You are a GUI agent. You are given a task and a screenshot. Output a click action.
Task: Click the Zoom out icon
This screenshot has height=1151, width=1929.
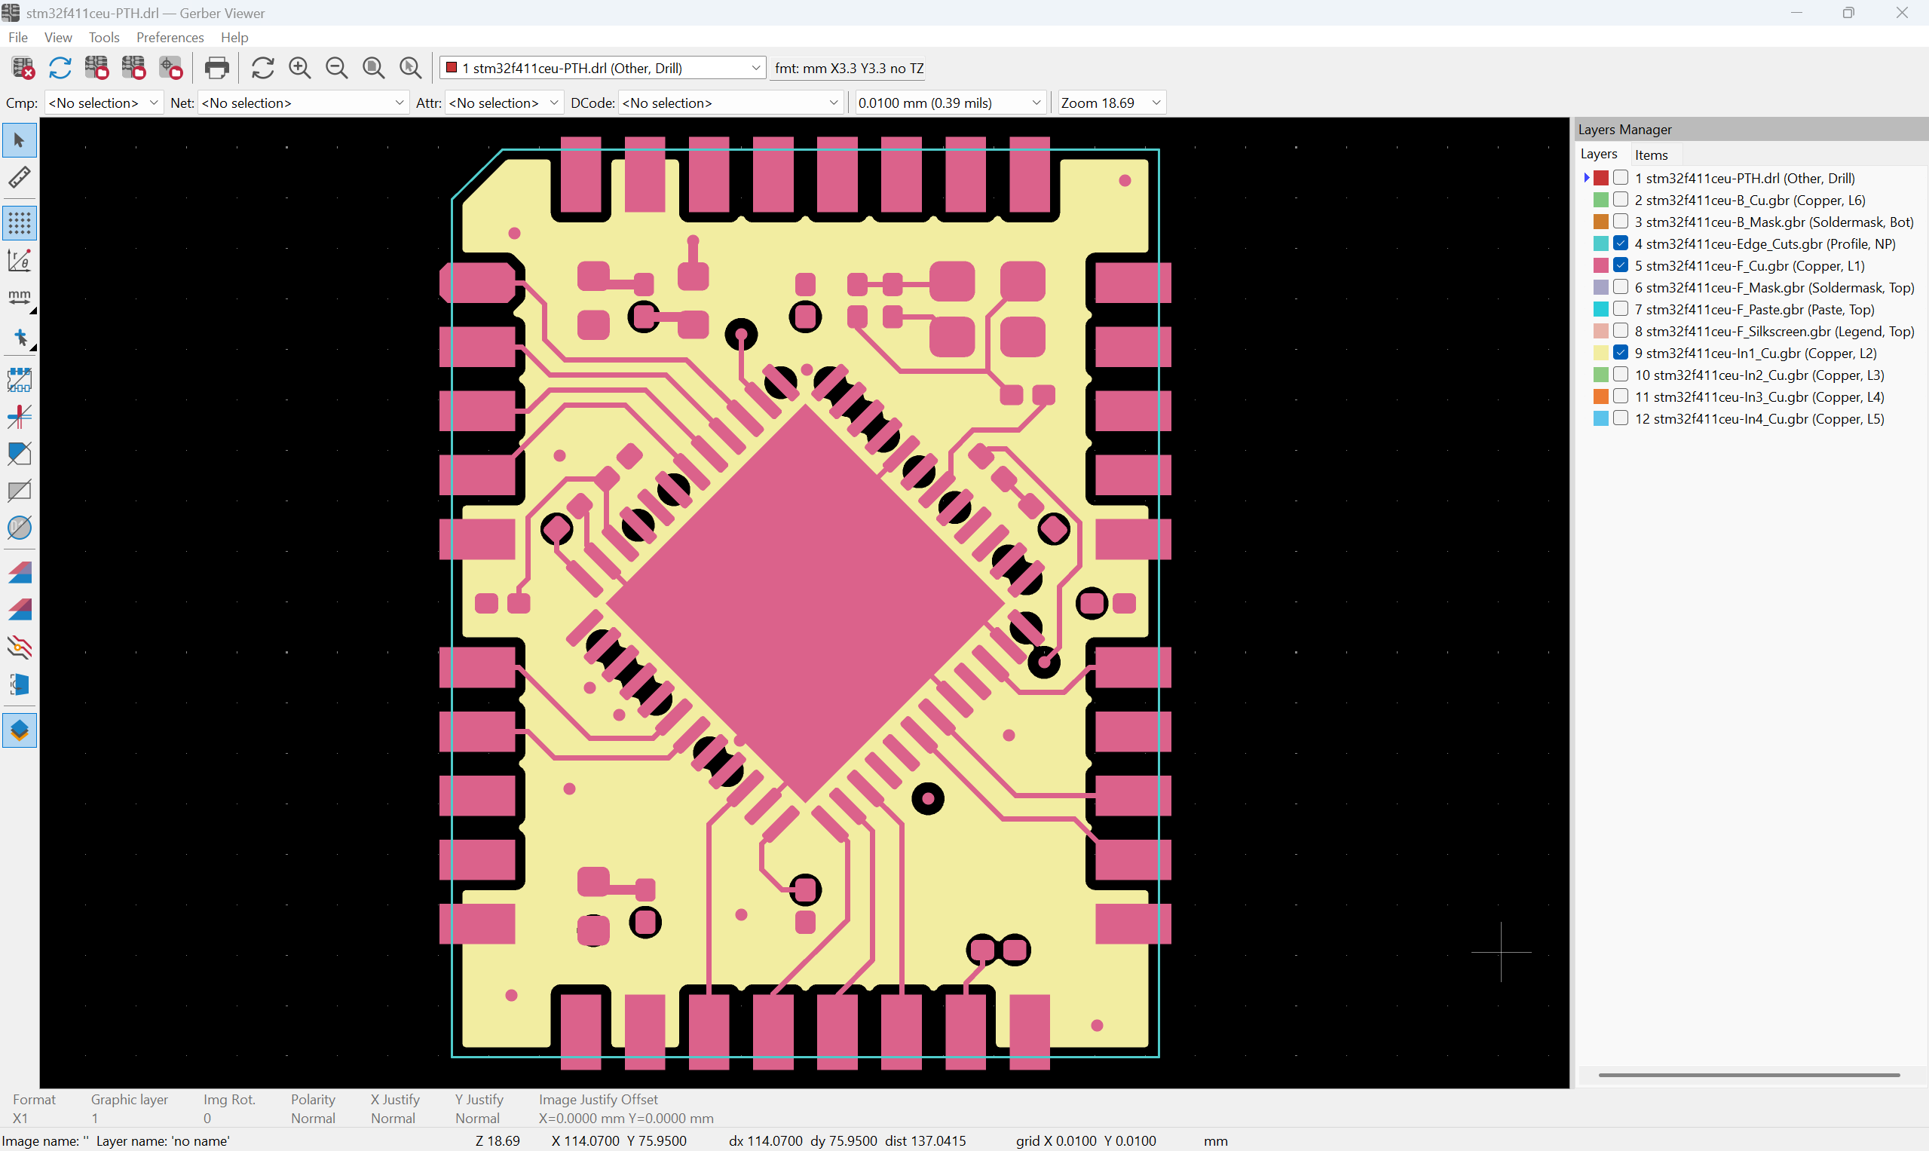tap(337, 69)
